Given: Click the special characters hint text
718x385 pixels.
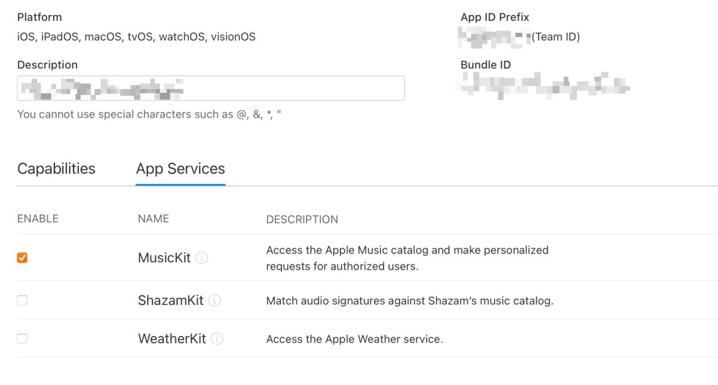Looking at the screenshot, I should [x=149, y=114].
